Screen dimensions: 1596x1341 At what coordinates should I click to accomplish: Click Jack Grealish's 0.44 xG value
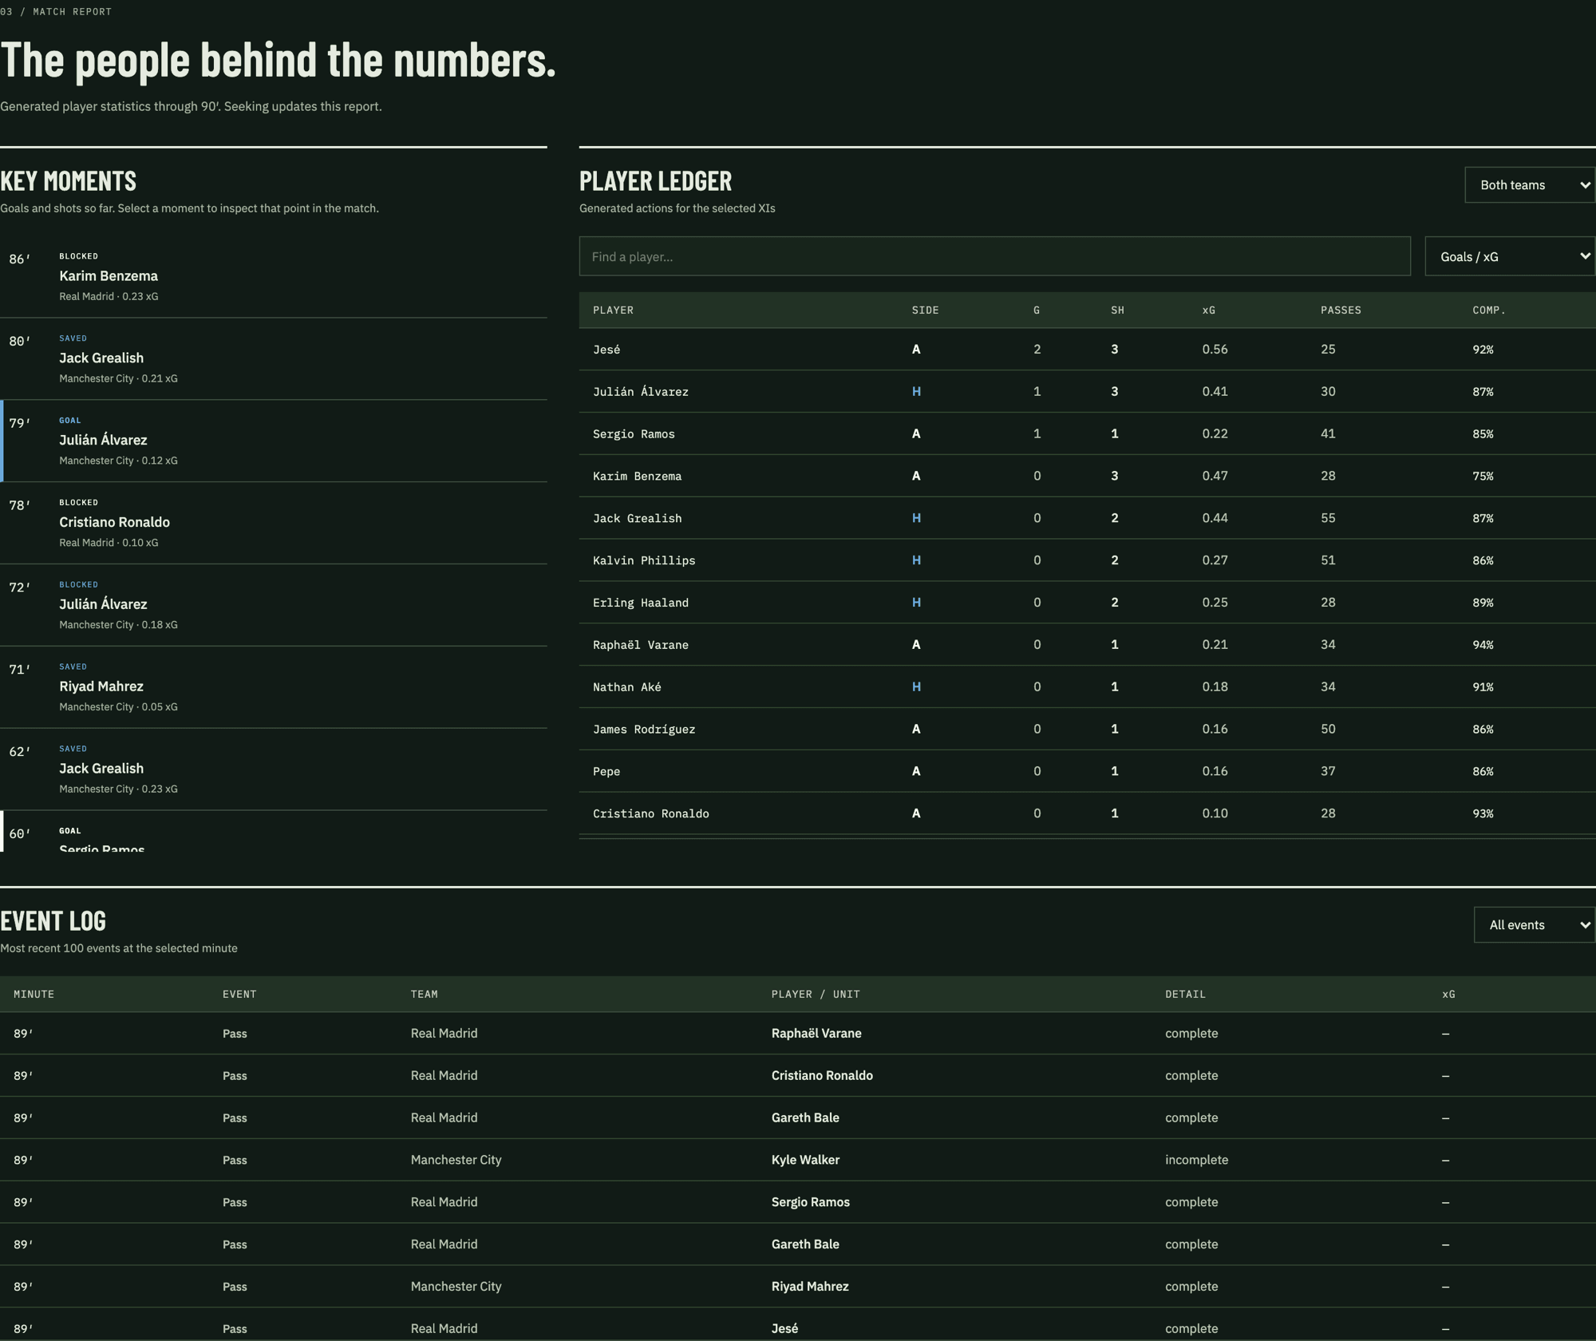click(x=1215, y=518)
